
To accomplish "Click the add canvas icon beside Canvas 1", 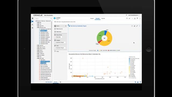I will click(60, 82).
